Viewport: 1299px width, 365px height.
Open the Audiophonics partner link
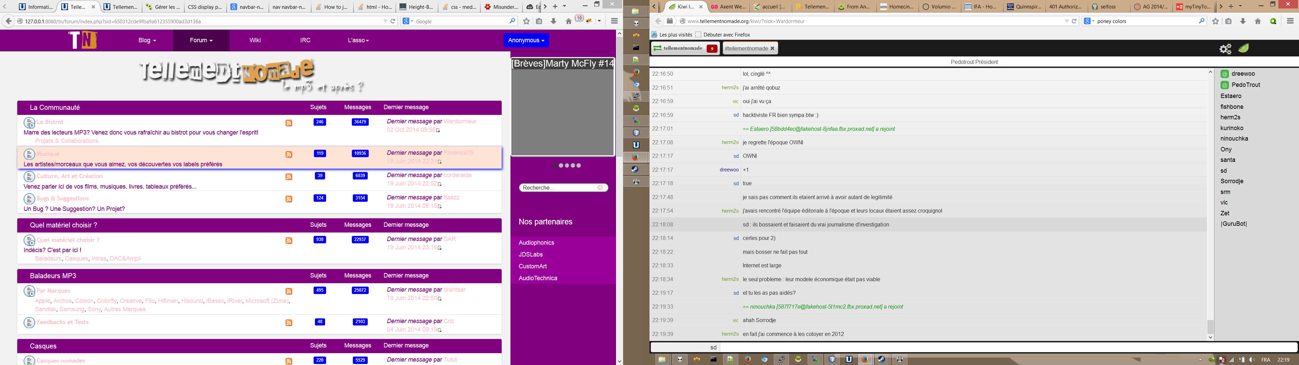pos(536,243)
